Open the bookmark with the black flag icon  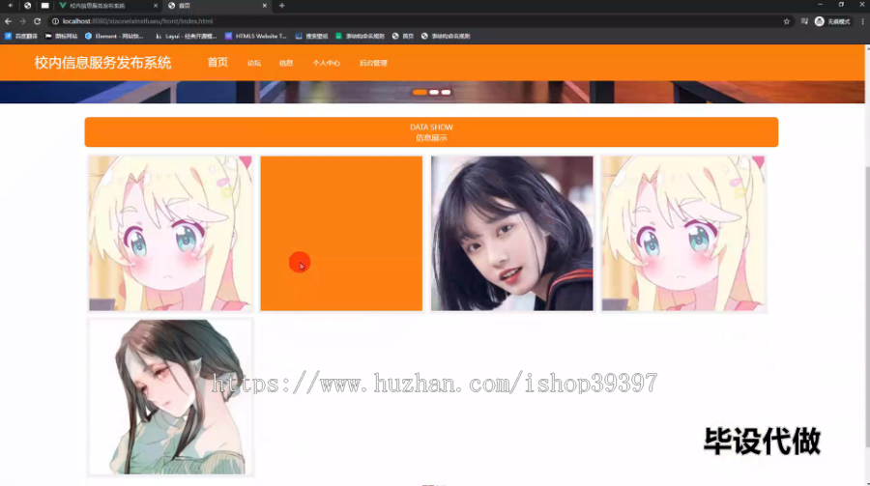[61, 36]
